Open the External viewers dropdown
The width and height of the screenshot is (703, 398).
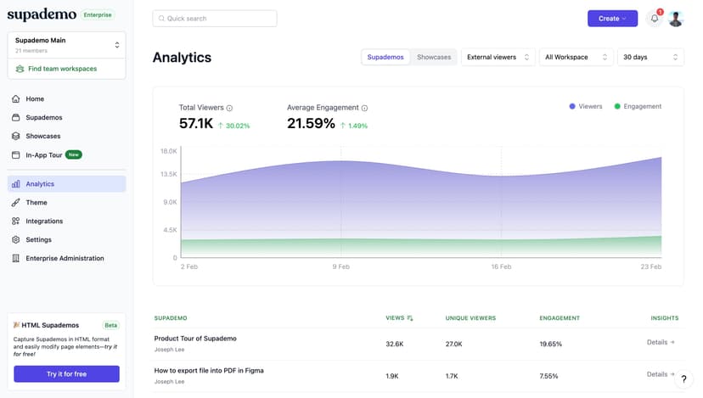498,57
